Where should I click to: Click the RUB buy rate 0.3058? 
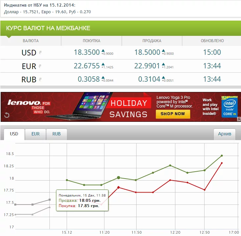tap(89, 79)
